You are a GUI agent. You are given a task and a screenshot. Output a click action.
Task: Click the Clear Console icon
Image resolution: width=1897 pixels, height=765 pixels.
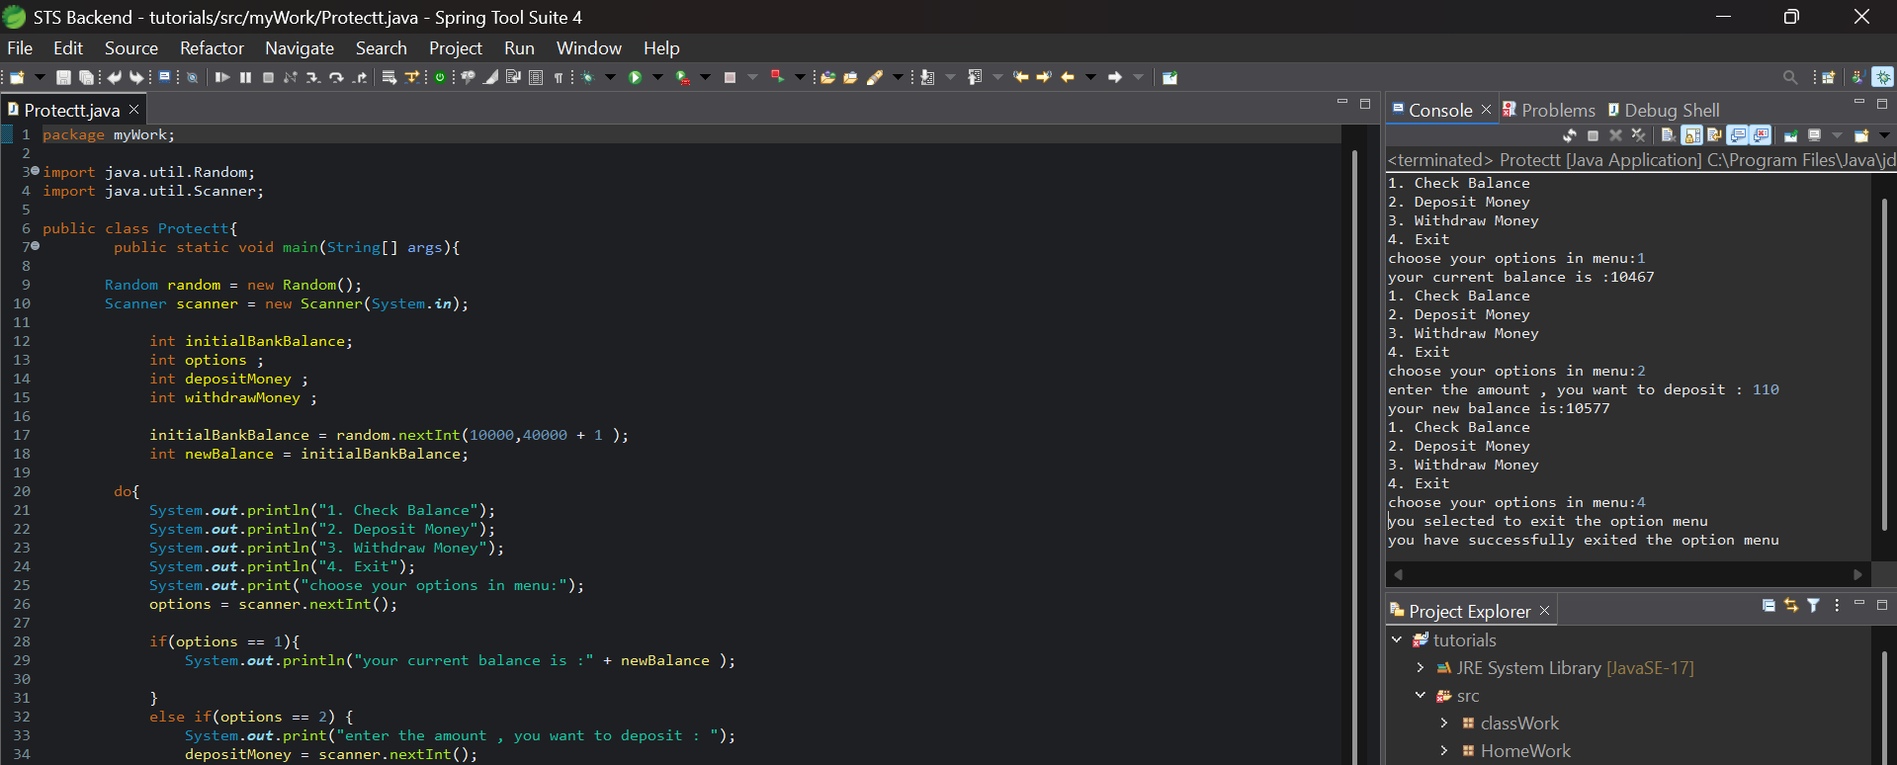tap(1669, 135)
